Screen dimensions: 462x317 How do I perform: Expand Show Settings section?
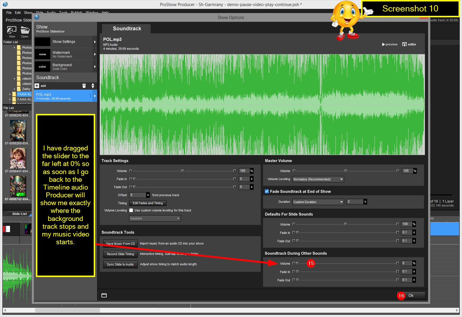point(95,42)
